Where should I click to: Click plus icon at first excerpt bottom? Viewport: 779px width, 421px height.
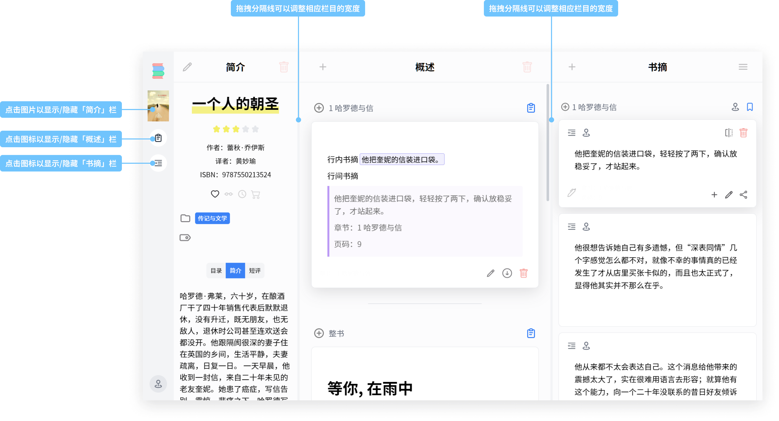(714, 195)
